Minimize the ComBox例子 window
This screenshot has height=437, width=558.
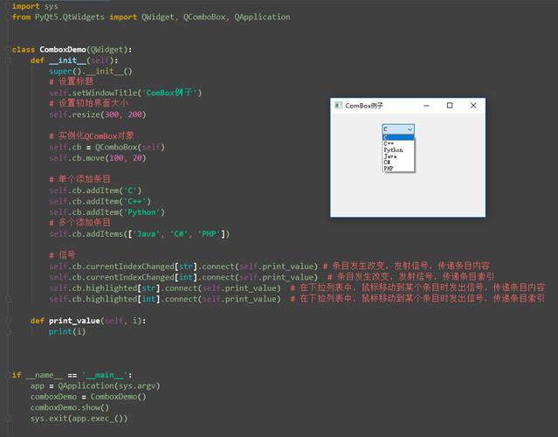click(x=426, y=106)
